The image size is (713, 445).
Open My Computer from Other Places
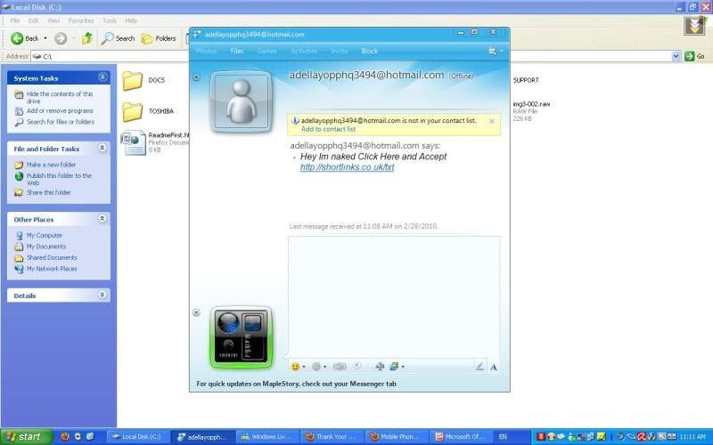[44, 235]
